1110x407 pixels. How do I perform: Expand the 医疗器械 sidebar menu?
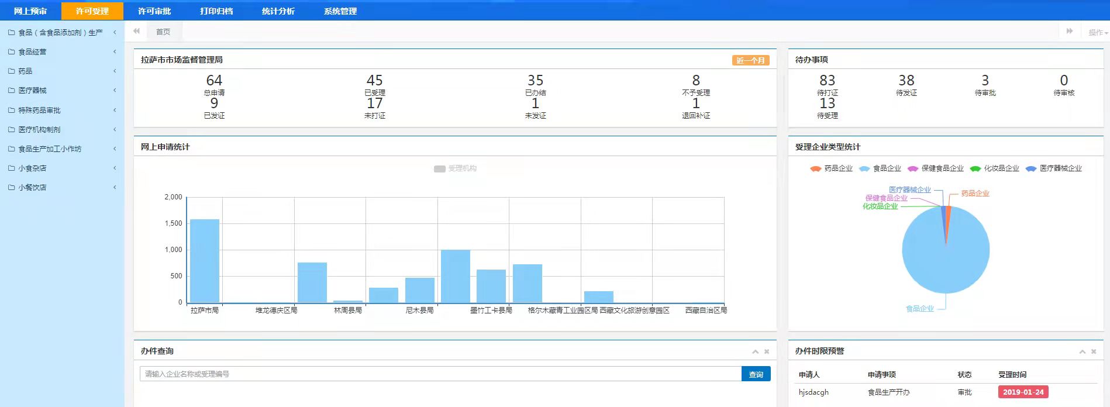pos(61,91)
